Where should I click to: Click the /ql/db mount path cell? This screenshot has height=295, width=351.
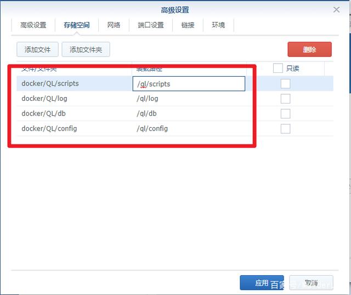(146, 114)
